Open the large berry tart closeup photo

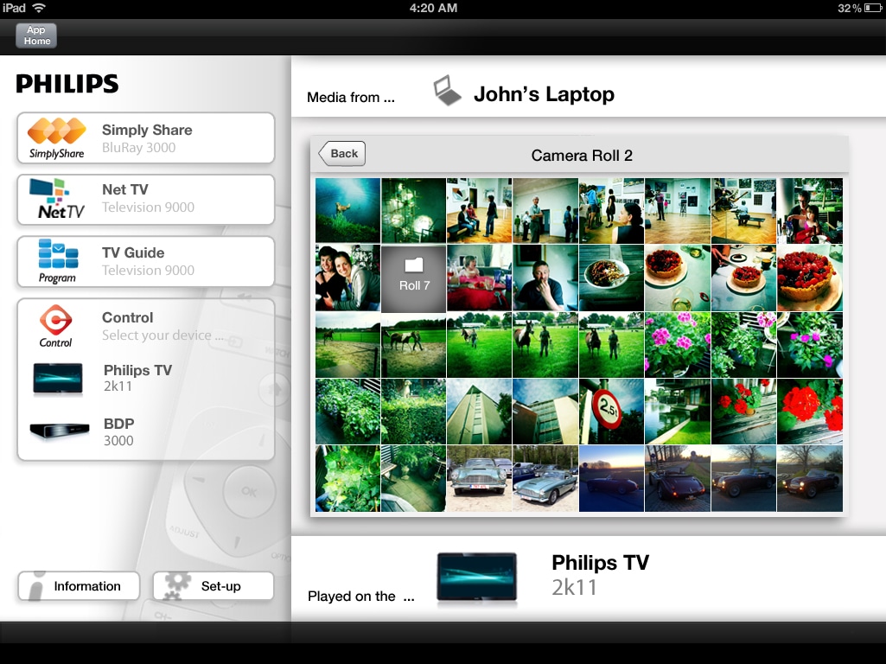(810, 278)
